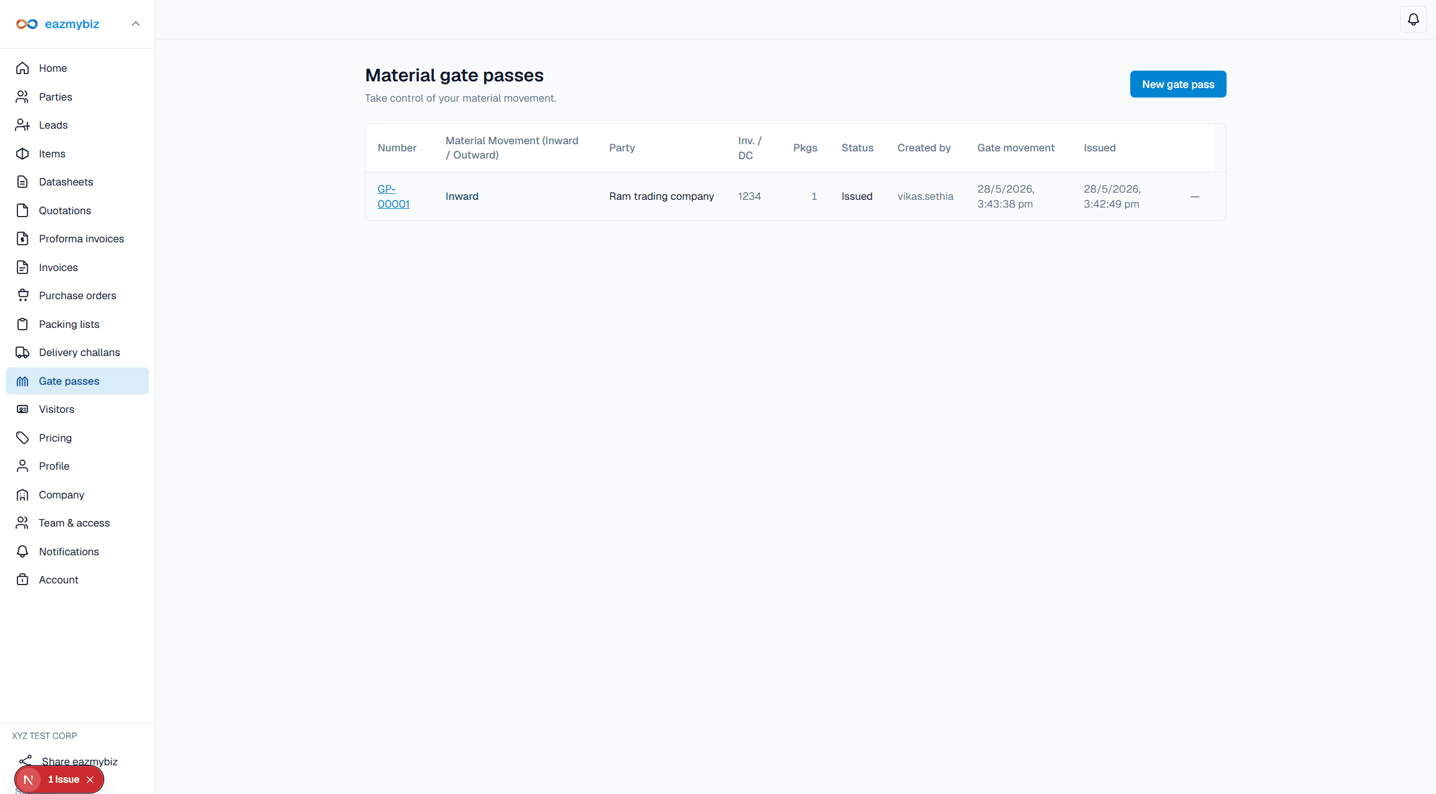Click the Delivery challans truck icon
Screen dimensions: 1436x794
23,352
